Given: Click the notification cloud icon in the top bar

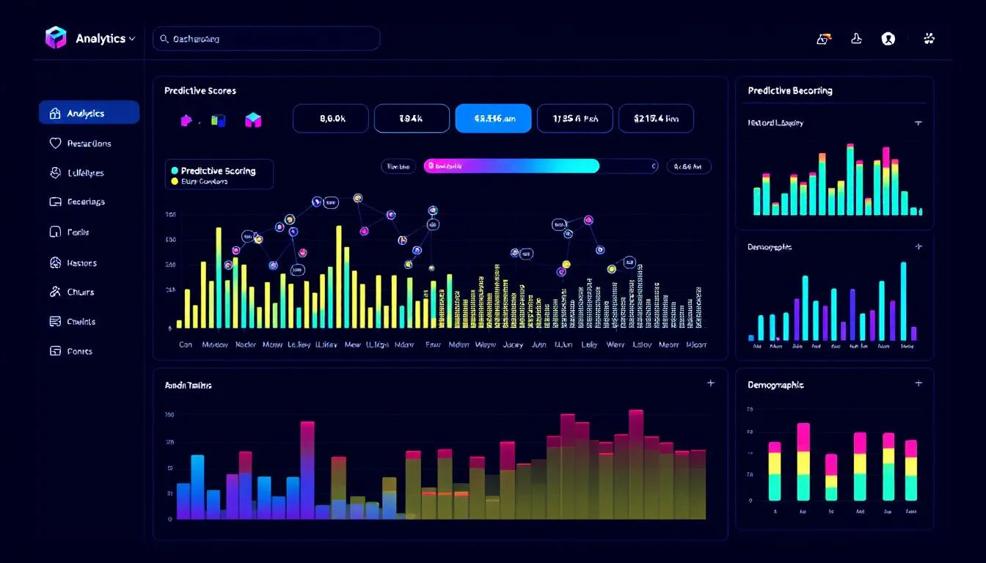Looking at the screenshot, I should point(822,38).
